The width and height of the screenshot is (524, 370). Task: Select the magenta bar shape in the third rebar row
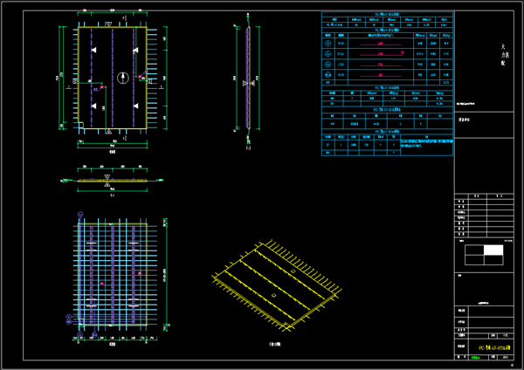(x=380, y=65)
